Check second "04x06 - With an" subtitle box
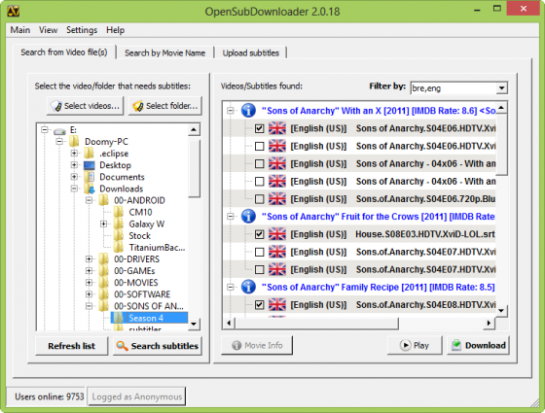Viewport: 545px width, 413px height. click(x=259, y=181)
